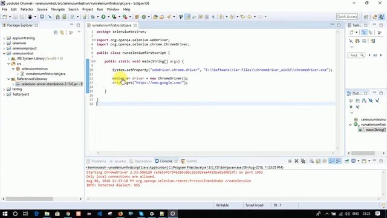Open Visual Studio Code from taskbar
This screenshot has width=387, height=218.
tap(99, 214)
